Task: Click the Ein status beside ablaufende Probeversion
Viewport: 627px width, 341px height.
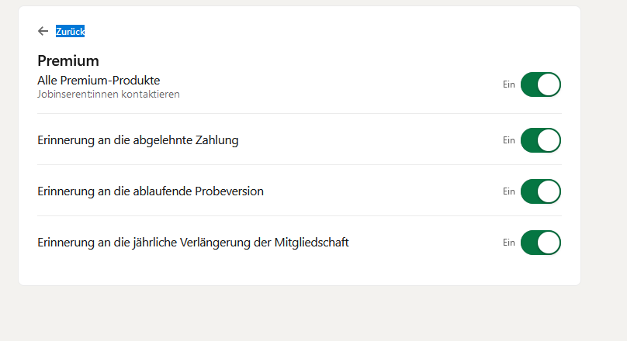Action: (509, 191)
